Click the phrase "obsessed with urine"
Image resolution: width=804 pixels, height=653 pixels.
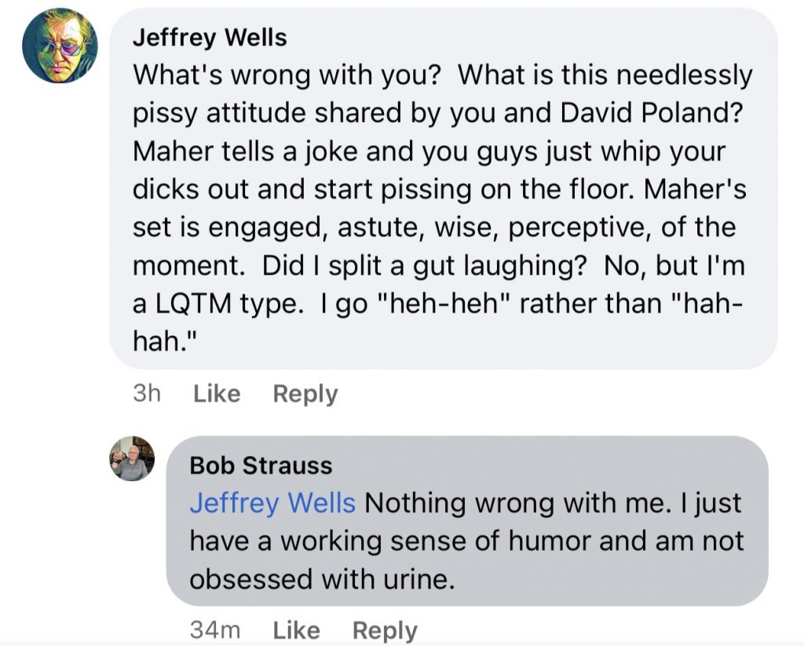coord(320,579)
